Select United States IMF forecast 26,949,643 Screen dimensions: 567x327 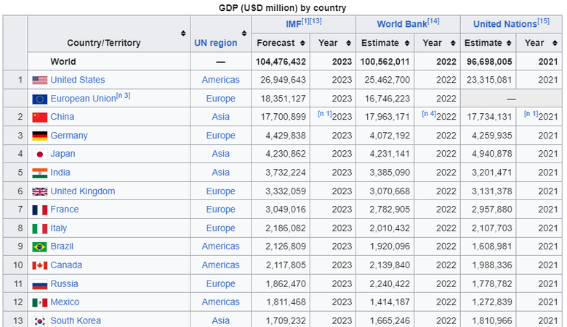pyautogui.click(x=283, y=80)
